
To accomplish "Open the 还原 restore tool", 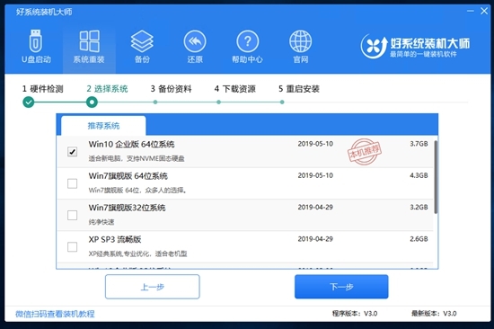I will coord(195,47).
